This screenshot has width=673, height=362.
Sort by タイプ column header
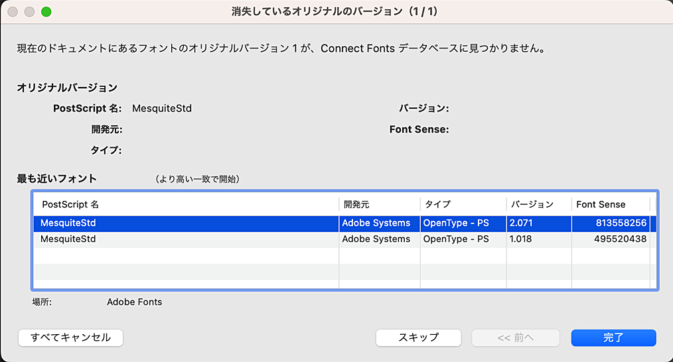tap(463, 204)
